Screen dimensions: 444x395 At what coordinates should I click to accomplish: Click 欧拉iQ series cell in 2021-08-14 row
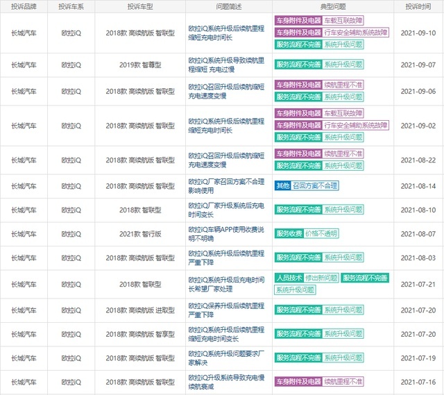(x=71, y=186)
